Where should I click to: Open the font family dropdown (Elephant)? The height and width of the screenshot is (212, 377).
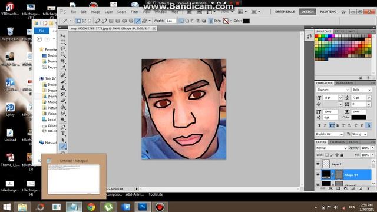pyautogui.click(x=333, y=90)
